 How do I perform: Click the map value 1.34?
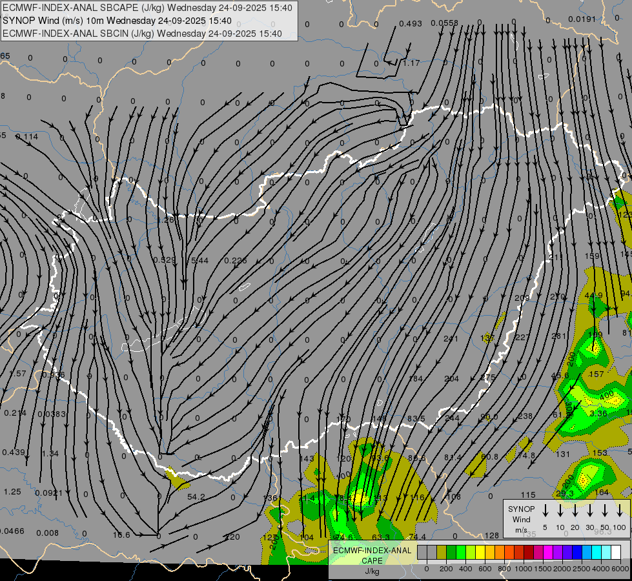[x=50, y=454]
